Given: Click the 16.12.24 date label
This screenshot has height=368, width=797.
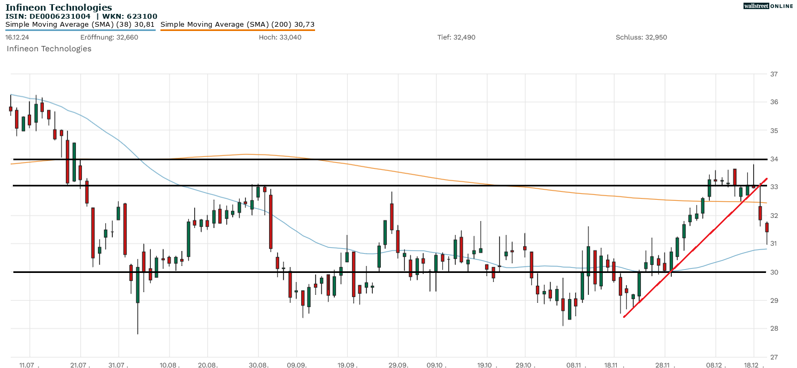Looking at the screenshot, I should (x=17, y=37).
